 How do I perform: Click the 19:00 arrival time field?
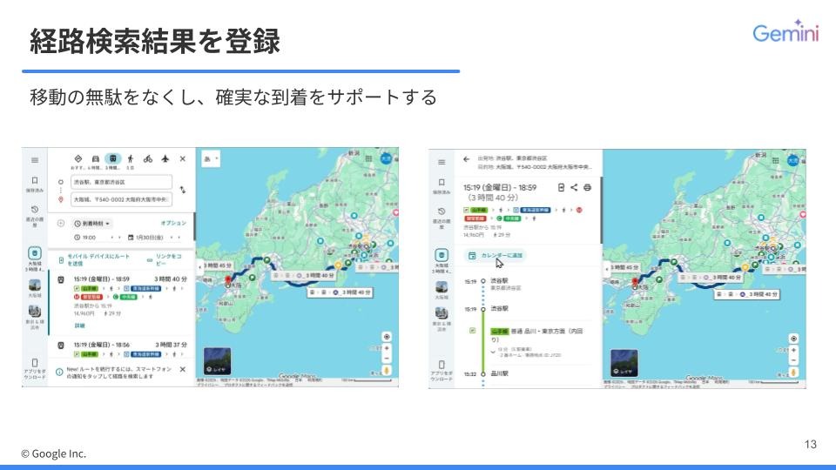pyautogui.click(x=91, y=237)
